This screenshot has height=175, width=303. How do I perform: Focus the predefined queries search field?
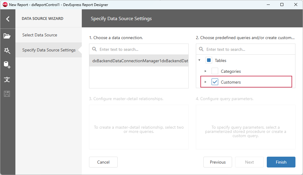tap(246, 49)
